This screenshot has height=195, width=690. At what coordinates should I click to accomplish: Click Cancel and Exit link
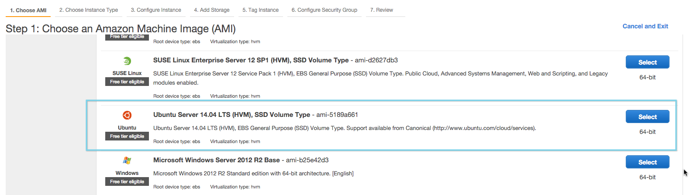click(x=645, y=26)
